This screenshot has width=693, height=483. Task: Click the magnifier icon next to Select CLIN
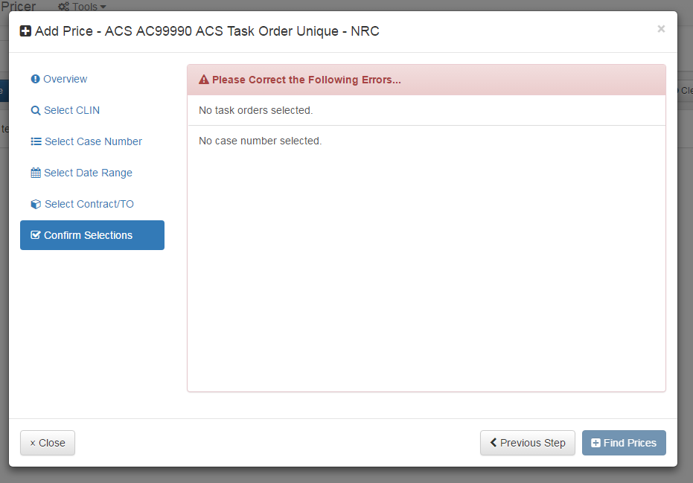point(35,110)
